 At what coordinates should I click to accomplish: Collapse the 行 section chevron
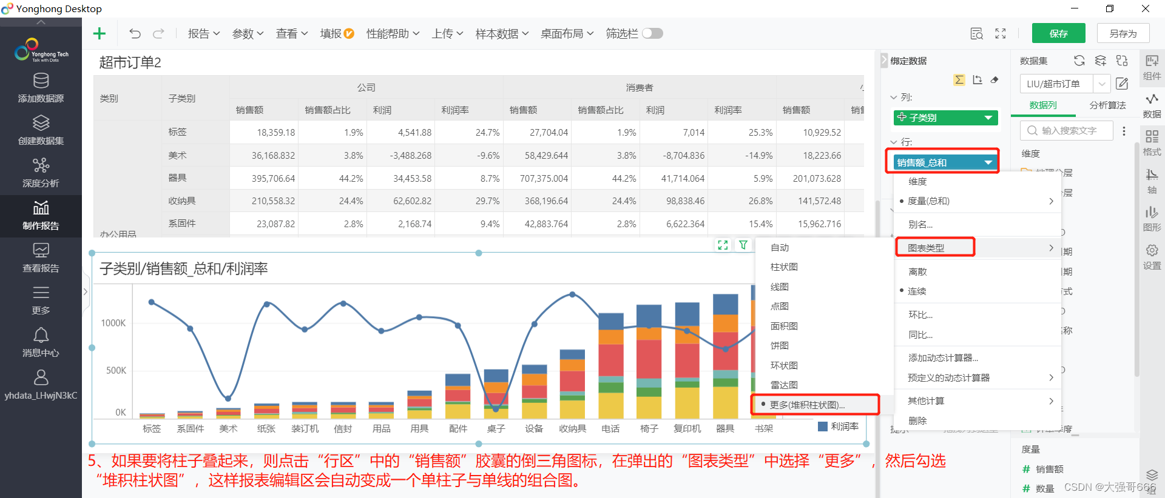coord(893,142)
